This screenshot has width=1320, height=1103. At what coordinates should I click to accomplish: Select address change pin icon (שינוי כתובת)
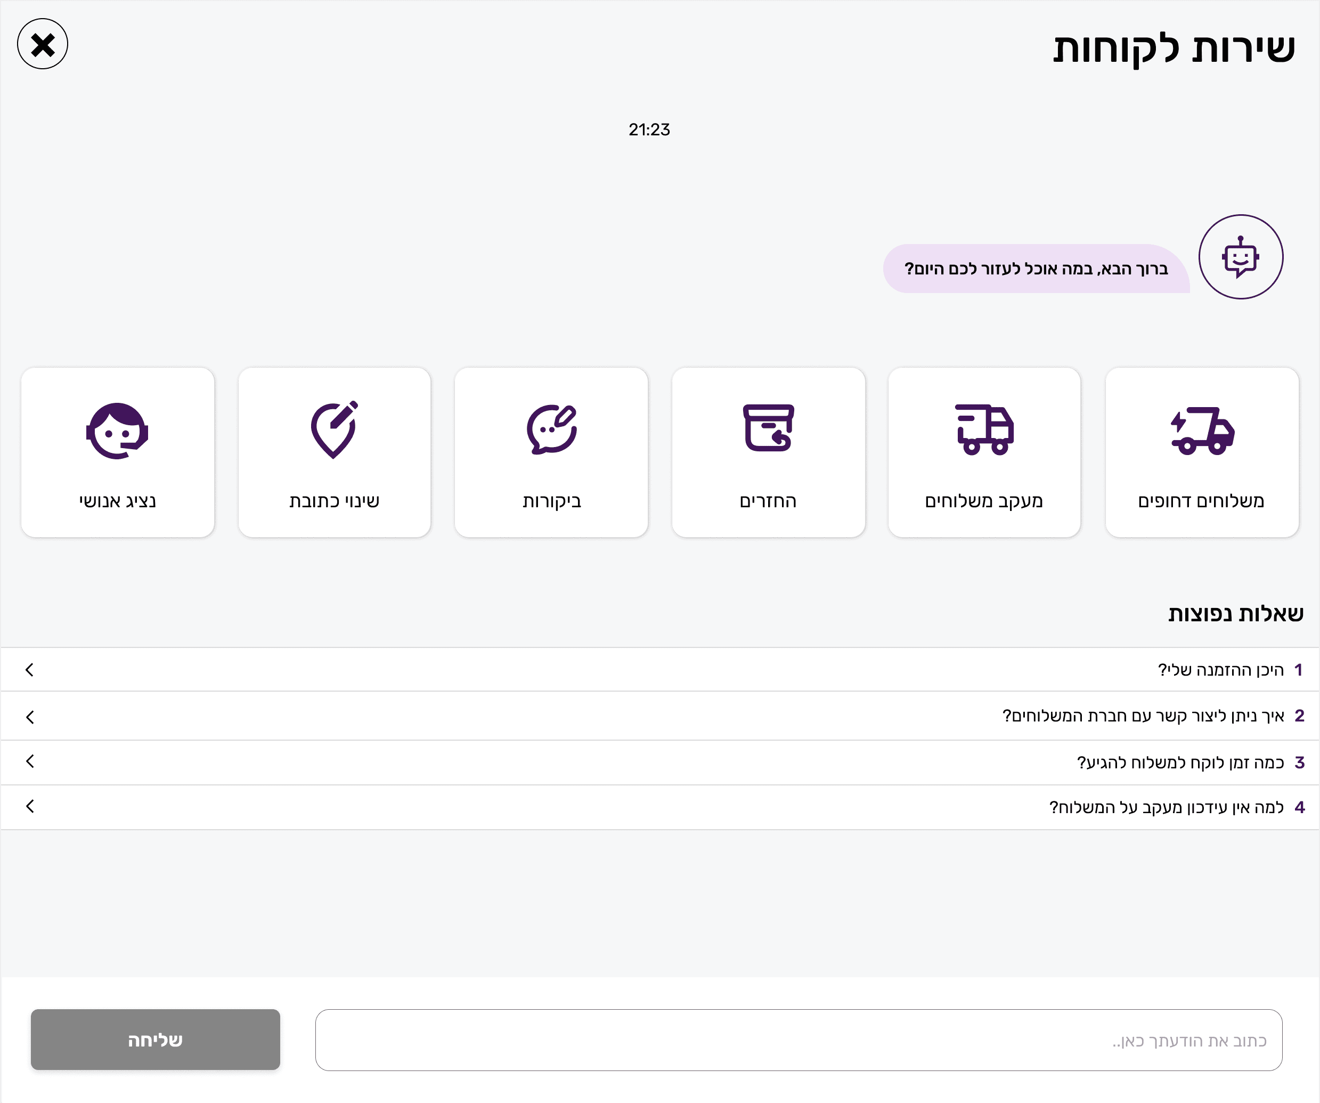click(x=335, y=429)
